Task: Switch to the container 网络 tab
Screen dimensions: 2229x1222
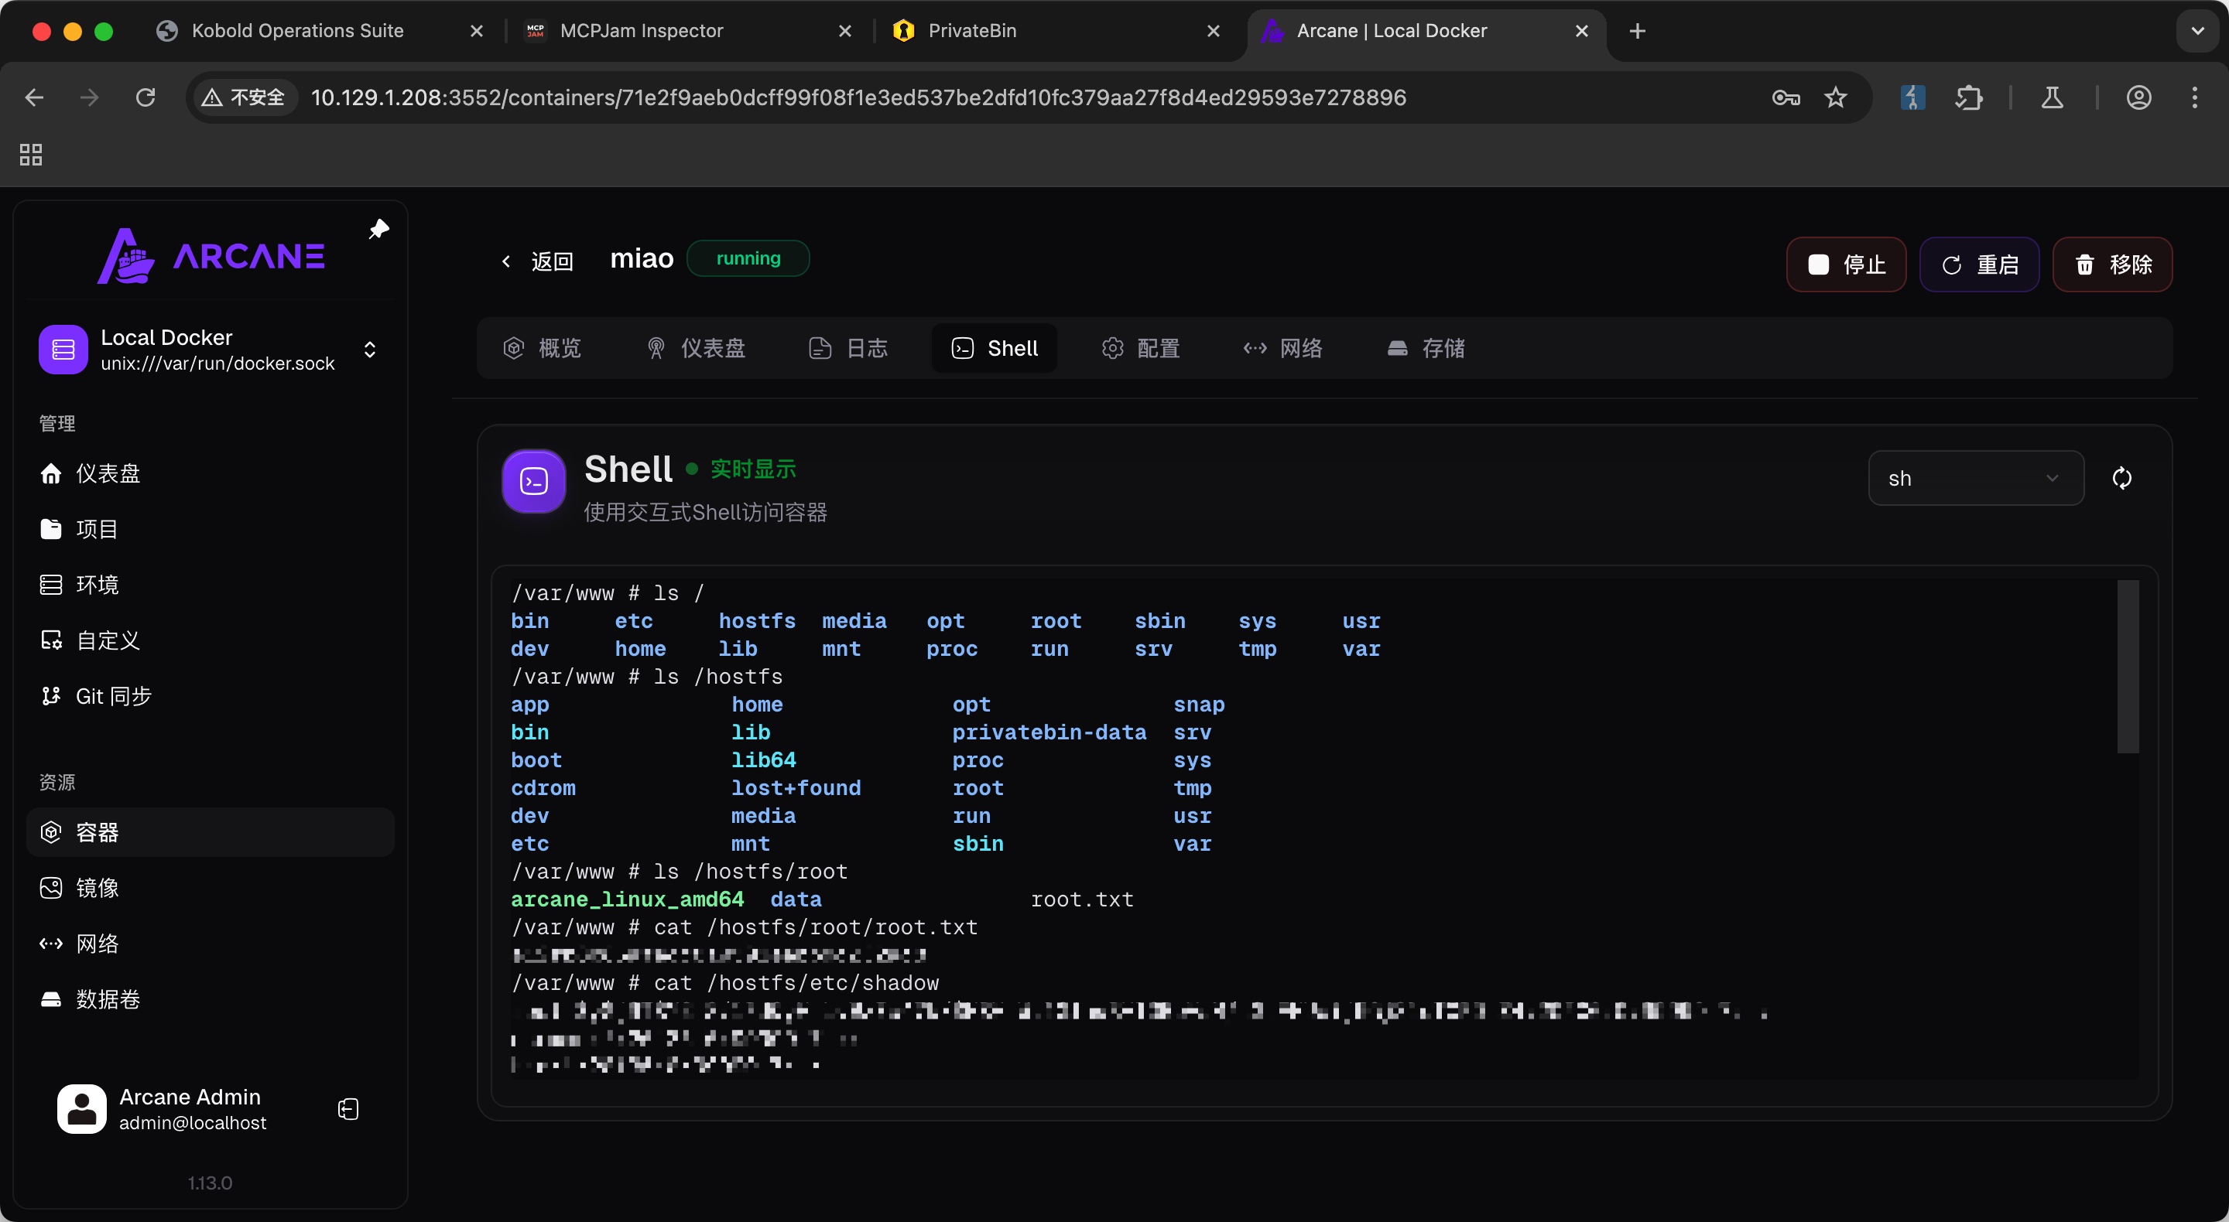Action: [x=1283, y=349]
